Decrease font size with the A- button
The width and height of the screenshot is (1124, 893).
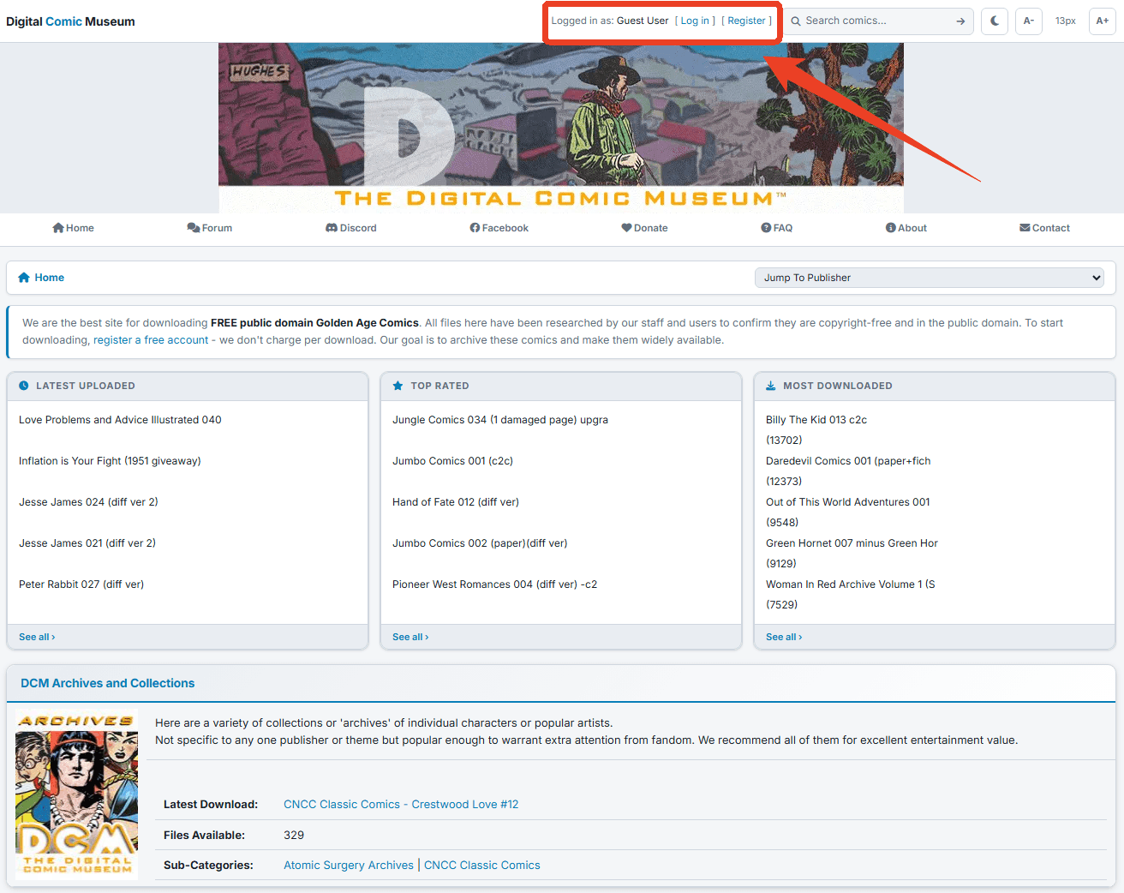(x=1029, y=21)
